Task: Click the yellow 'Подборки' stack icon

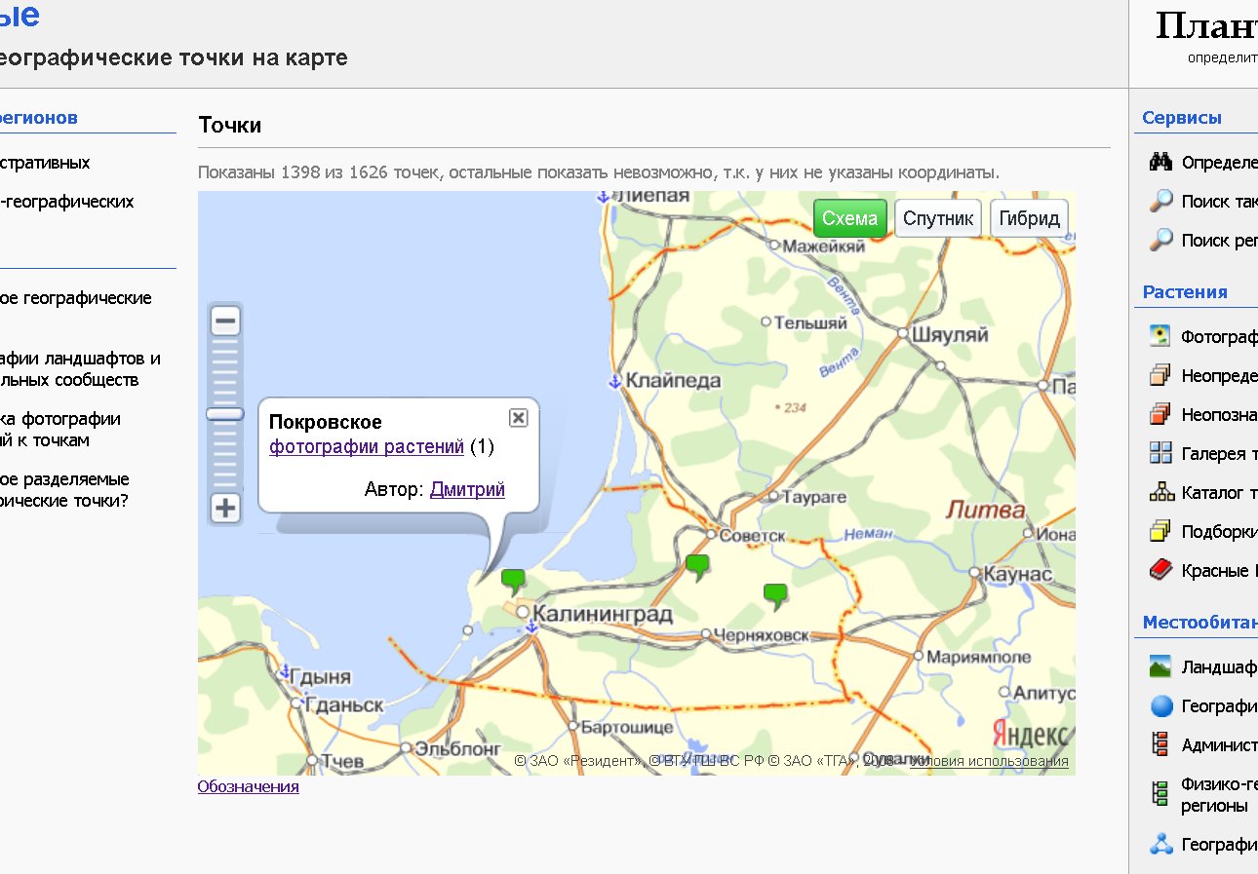Action: pyautogui.click(x=1160, y=531)
